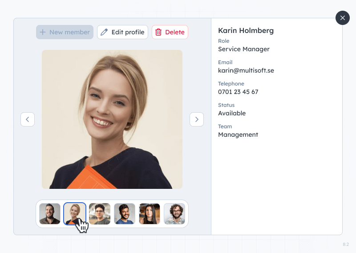Click the Team label

click(x=225, y=126)
